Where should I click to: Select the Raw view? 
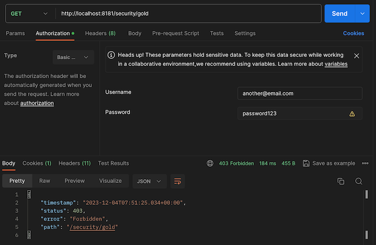pos(44,181)
